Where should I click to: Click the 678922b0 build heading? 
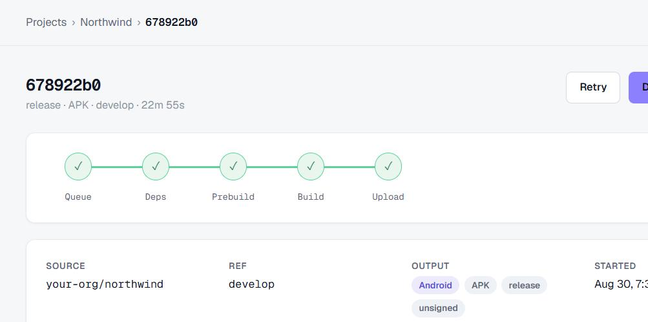pos(63,85)
